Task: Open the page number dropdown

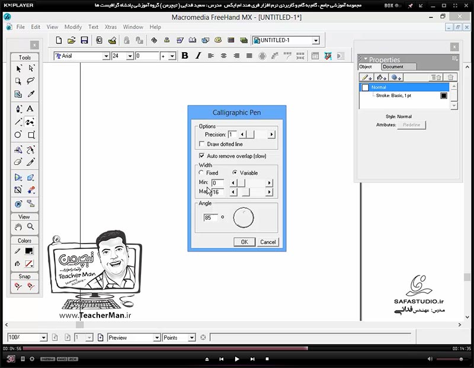Action: (x=89, y=337)
